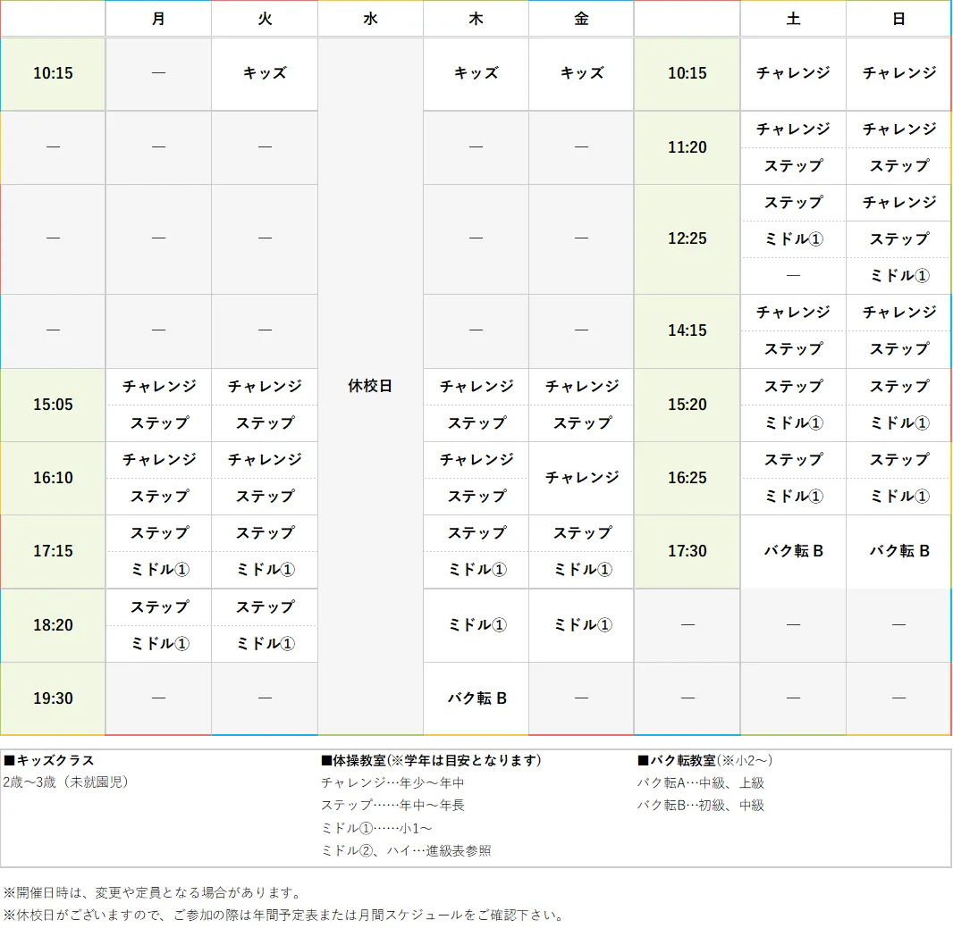Image resolution: width=953 pixels, height=928 pixels.
Task: Select the 12:25 time slot label
Action: pos(687,239)
